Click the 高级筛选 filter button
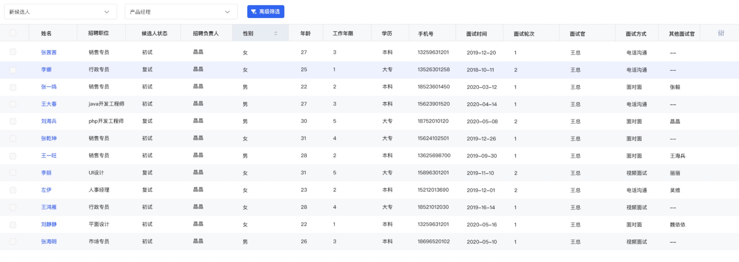Screen dimensions: 739x262 266,12
